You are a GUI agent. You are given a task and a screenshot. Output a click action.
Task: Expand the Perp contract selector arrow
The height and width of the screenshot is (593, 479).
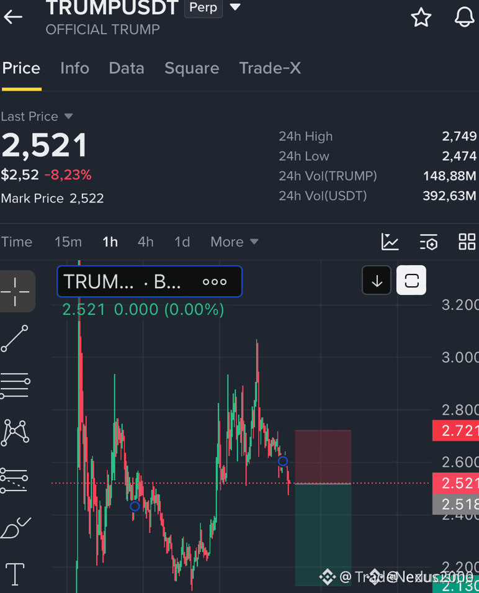coord(235,7)
